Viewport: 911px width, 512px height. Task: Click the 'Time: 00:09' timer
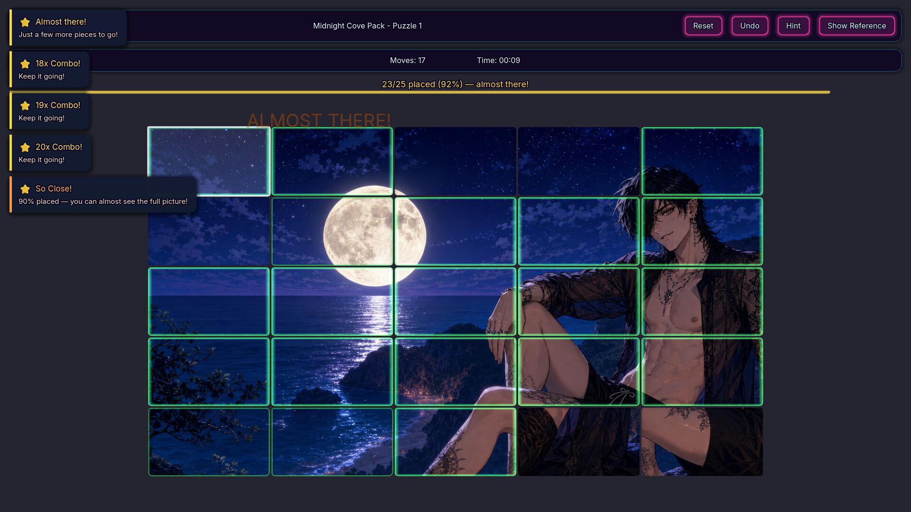(498, 60)
